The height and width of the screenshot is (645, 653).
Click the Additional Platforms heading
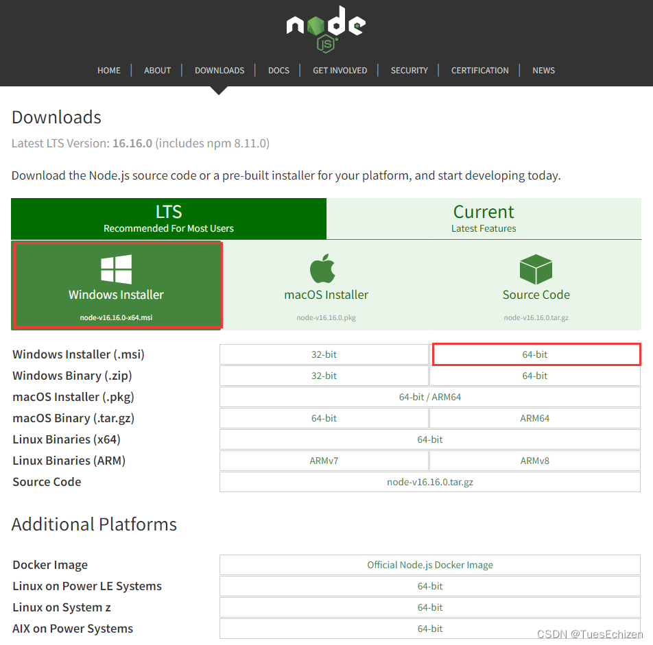(x=94, y=524)
